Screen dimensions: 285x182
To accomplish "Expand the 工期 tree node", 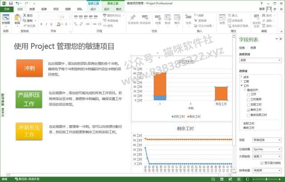I will (x=241, y=81).
